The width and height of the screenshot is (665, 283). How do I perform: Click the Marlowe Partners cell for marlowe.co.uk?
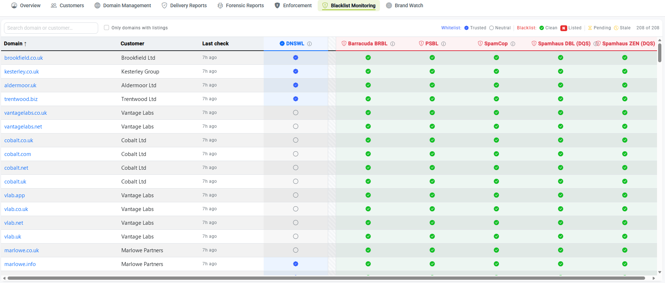tap(142, 250)
